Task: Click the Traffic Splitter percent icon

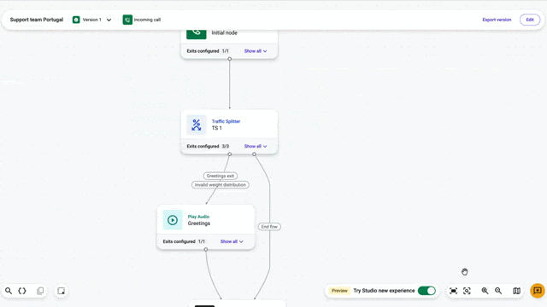Action: [197, 125]
